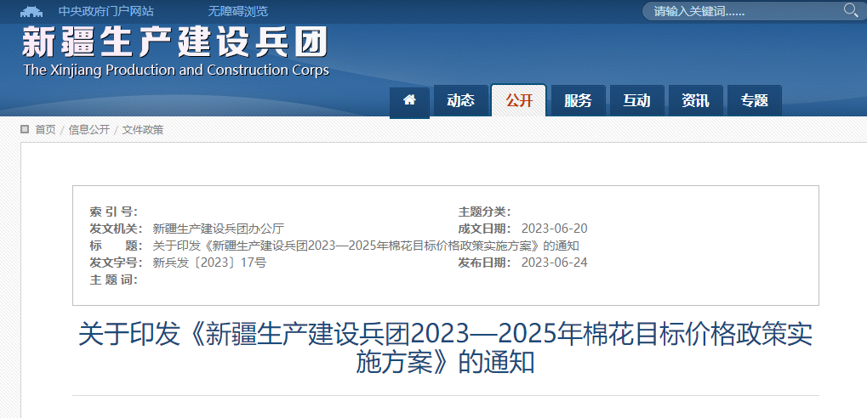The height and width of the screenshot is (418, 867).
Task: Navigate to 首页 in the breadcrumb
Action: click(x=45, y=130)
